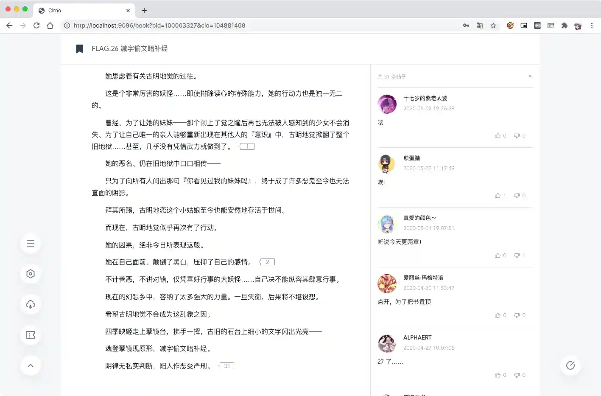Click the write comment pencil button
Screen dimensions: 601x396
(x=570, y=365)
